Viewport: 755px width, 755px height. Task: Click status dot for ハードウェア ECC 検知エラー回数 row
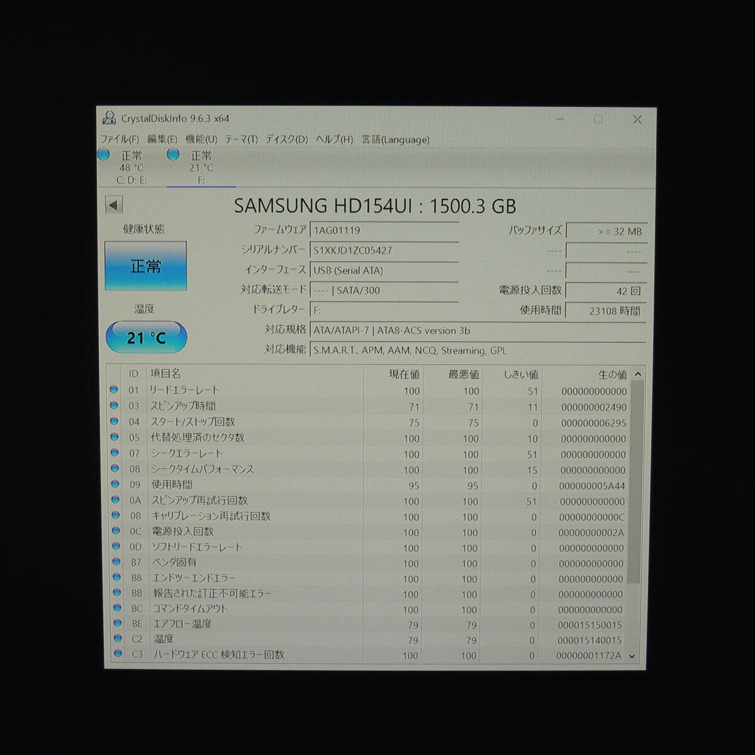click(x=118, y=654)
